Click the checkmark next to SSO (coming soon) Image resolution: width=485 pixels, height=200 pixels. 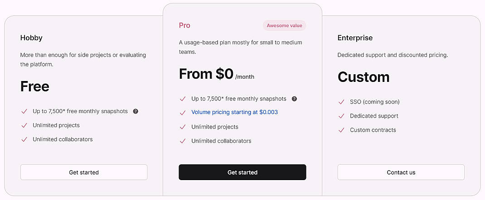[341, 102]
